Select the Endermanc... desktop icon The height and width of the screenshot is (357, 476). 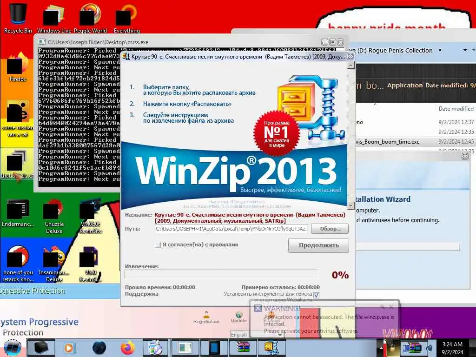[x=18, y=212]
